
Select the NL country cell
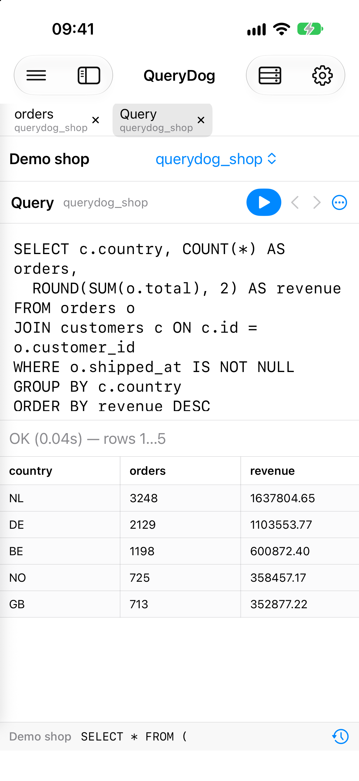tap(60, 498)
